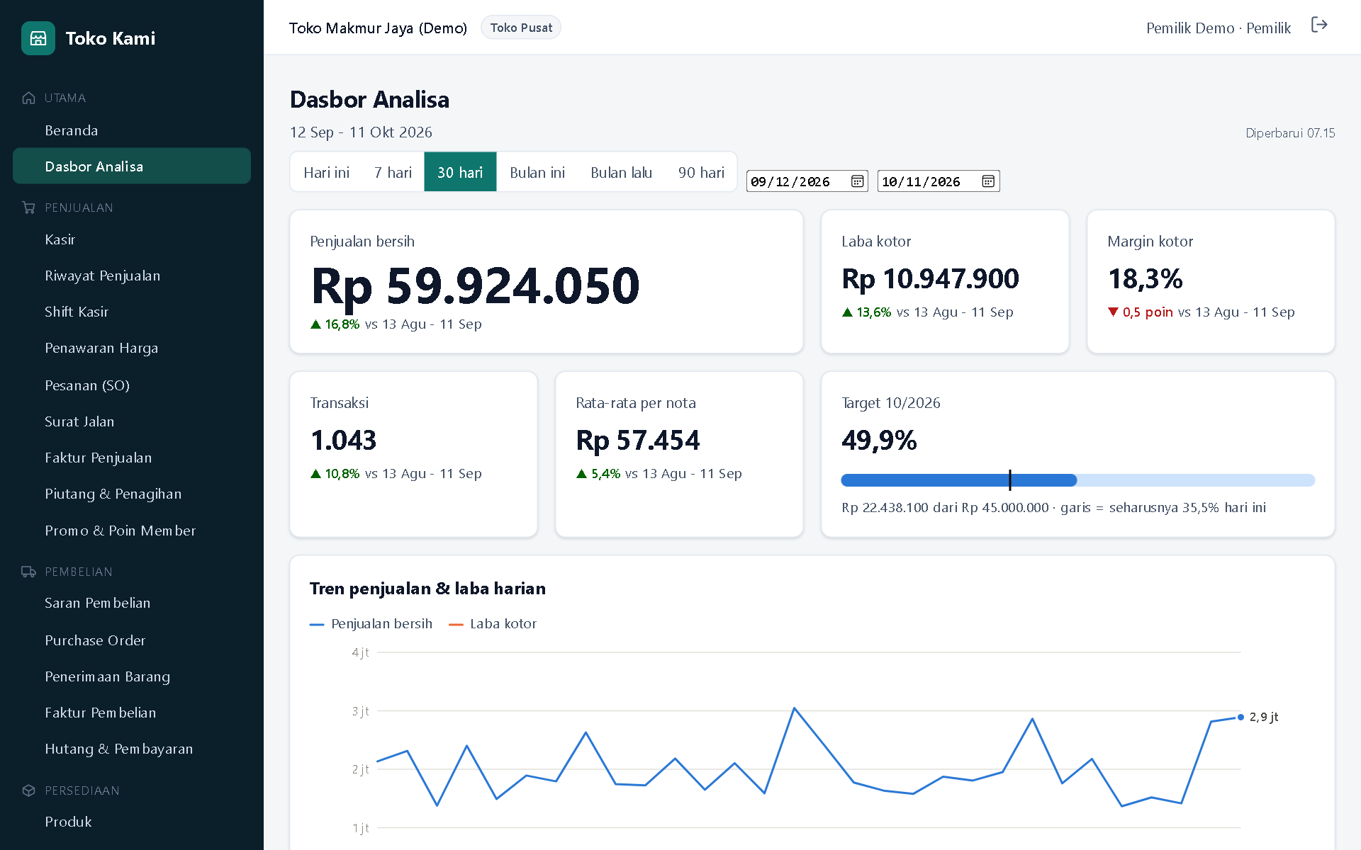
Task: Open Surat Jalan page
Action: pyautogui.click(x=132, y=421)
